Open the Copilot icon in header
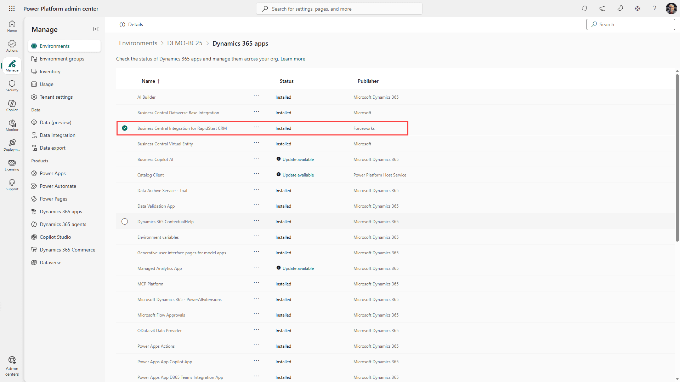The image size is (680, 382). (x=620, y=8)
